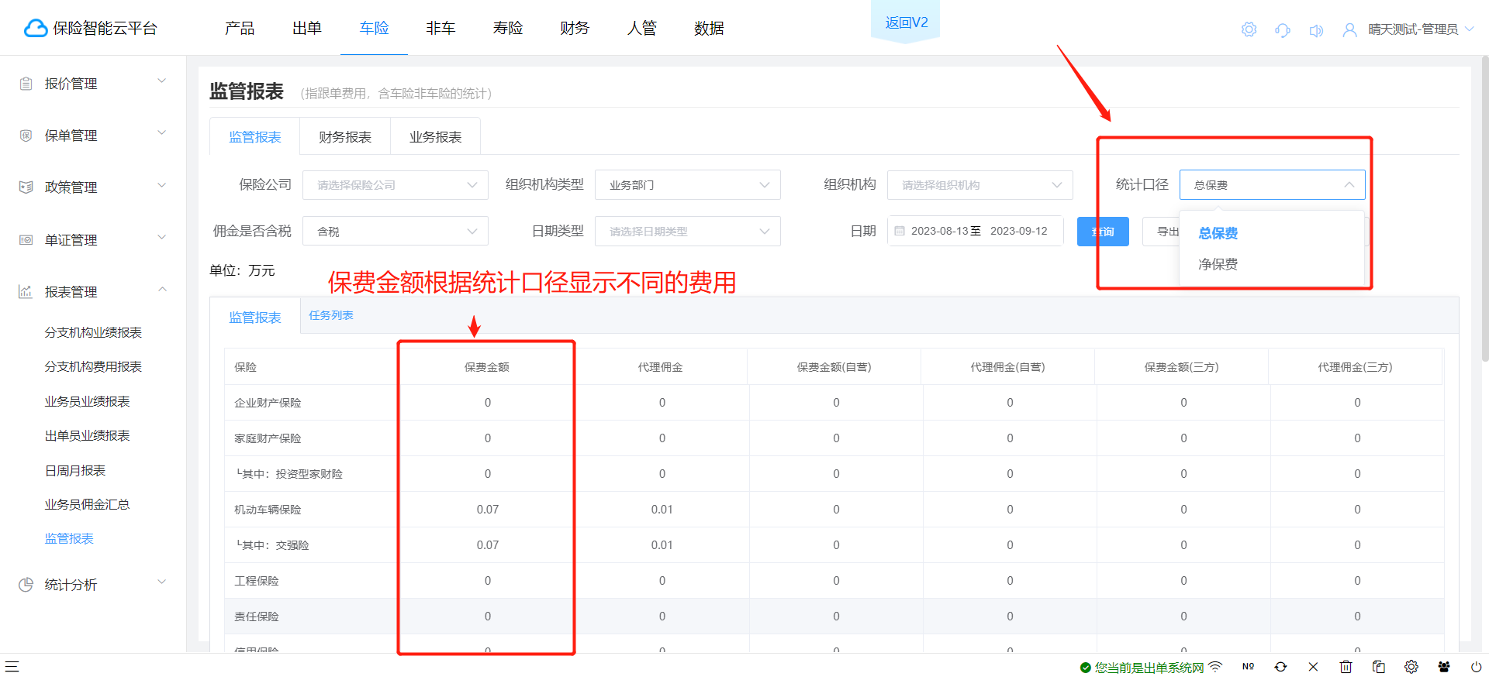This screenshot has height=680, width=1489.
Task: Click the start date 2023-08-13 field
Action: (939, 231)
